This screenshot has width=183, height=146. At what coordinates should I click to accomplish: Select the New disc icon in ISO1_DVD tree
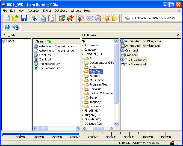pyautogui.click(x=5, y=41)
